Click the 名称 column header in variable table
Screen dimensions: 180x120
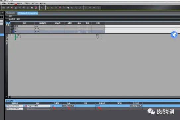point(25,23)
